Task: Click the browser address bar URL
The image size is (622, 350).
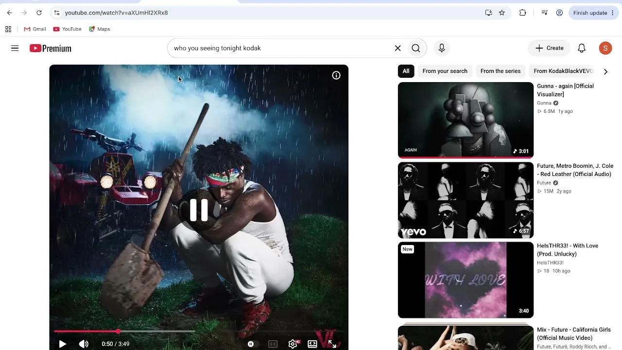Action: point(116,13)
